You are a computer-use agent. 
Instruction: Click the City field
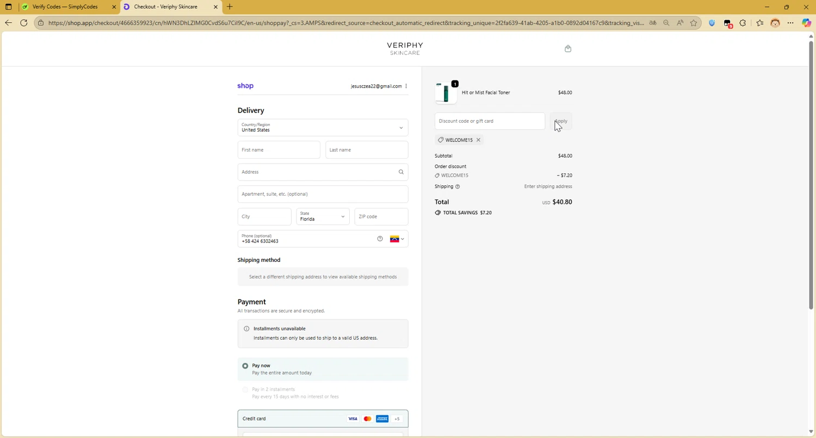click(x=264, y=216)
